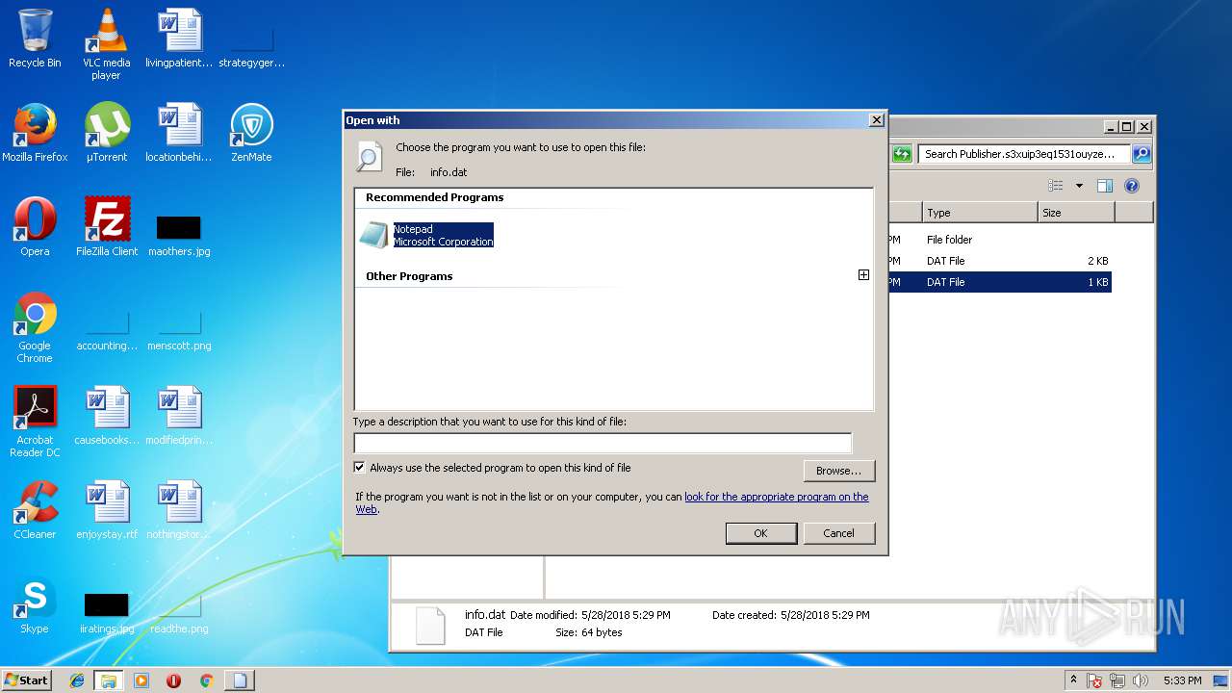Viewport: 1232px width, 693px height.
Task: Click the file type description field
Action: [603, 443]
